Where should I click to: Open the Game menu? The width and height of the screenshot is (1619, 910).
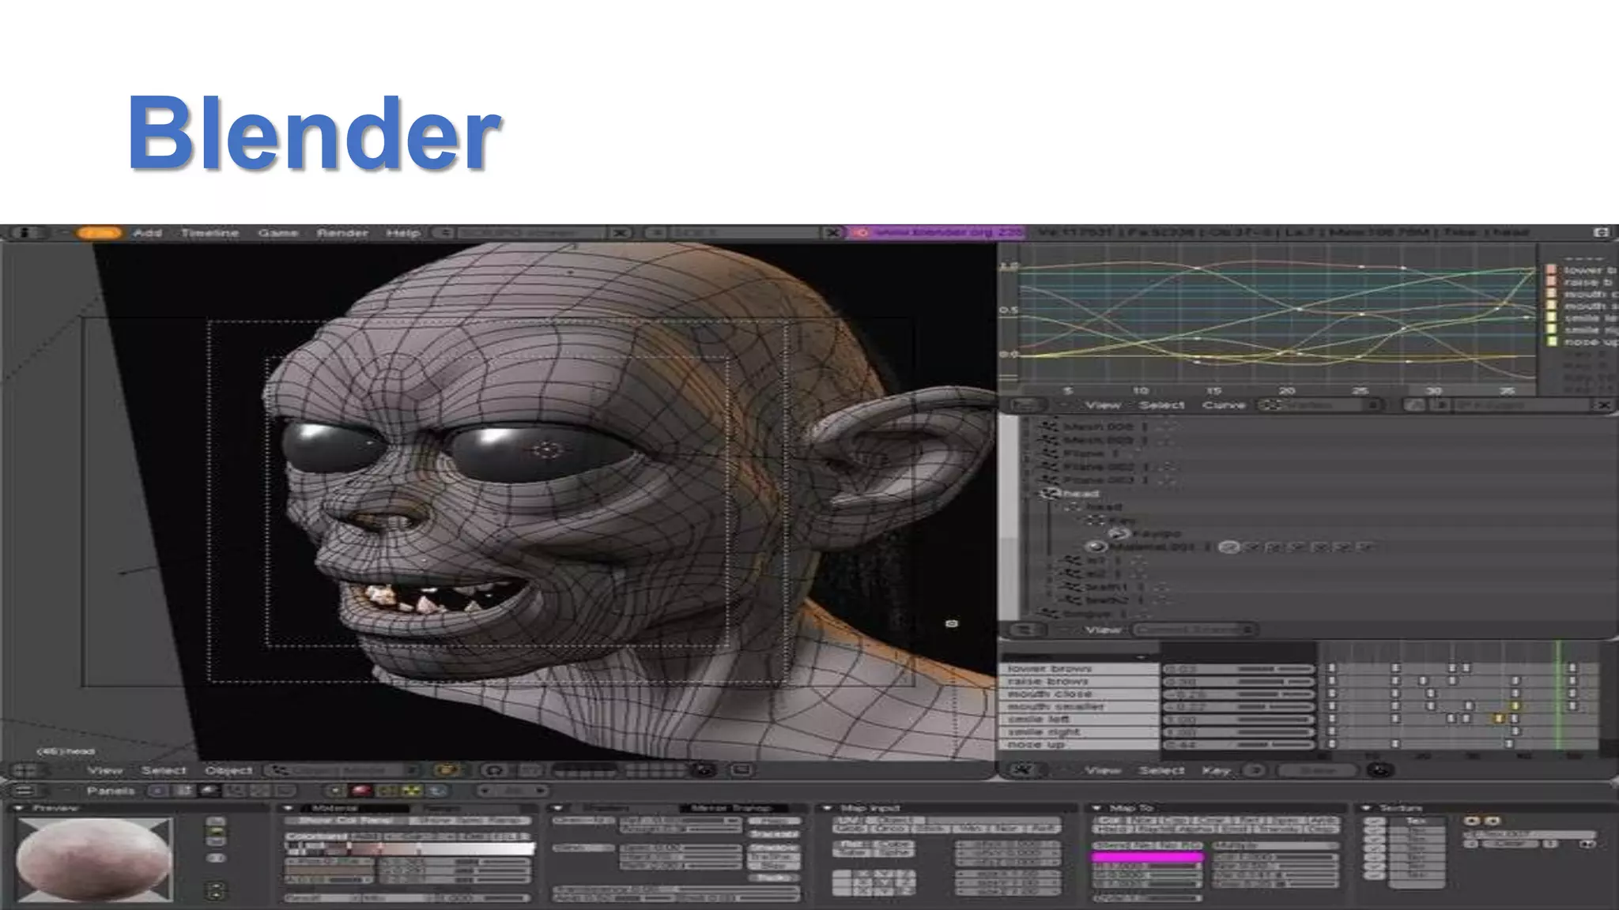[278, 233]
